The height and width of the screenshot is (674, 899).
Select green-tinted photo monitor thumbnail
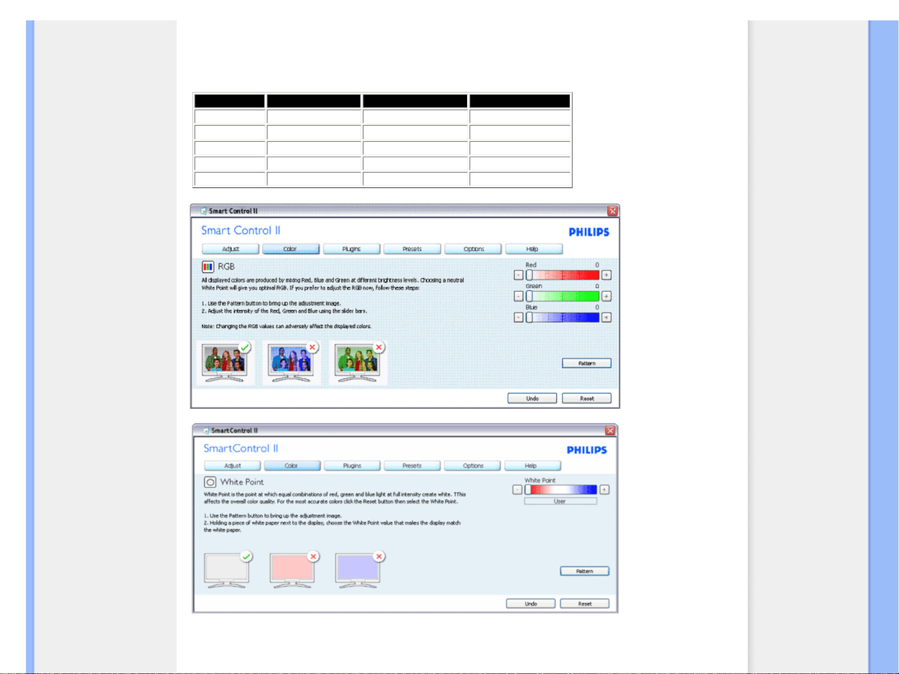[x=357, y=363]
